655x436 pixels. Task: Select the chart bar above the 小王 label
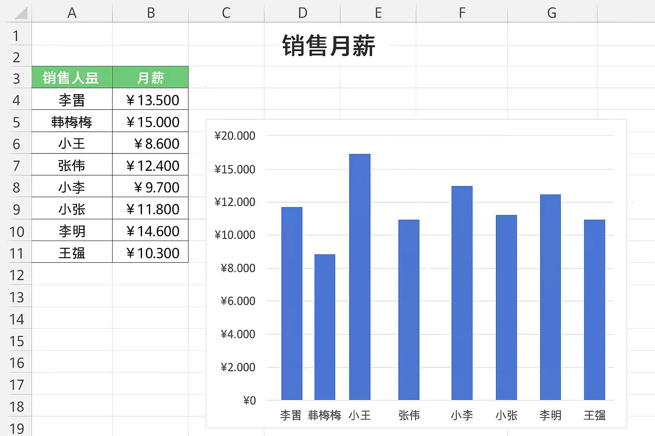pos(360,277)
